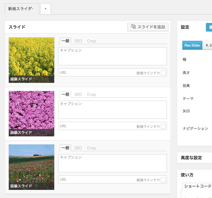Image resolution: width=212 pixels, height=198 pixels.
Task: Select the Flex Slider option
Action: [x=192, y=45]
